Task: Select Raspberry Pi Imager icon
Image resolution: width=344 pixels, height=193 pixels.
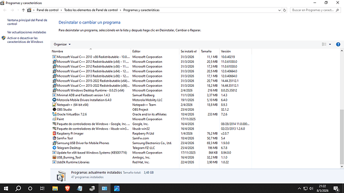Action: click(54, 133)
